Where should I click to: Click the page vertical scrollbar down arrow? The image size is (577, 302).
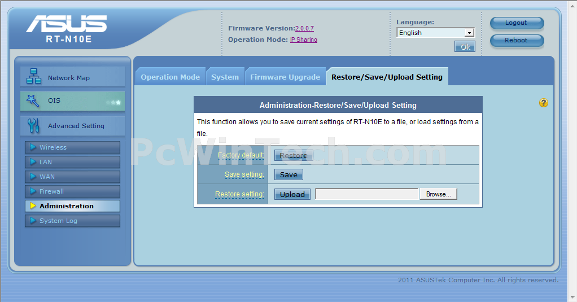coord(572,297)
